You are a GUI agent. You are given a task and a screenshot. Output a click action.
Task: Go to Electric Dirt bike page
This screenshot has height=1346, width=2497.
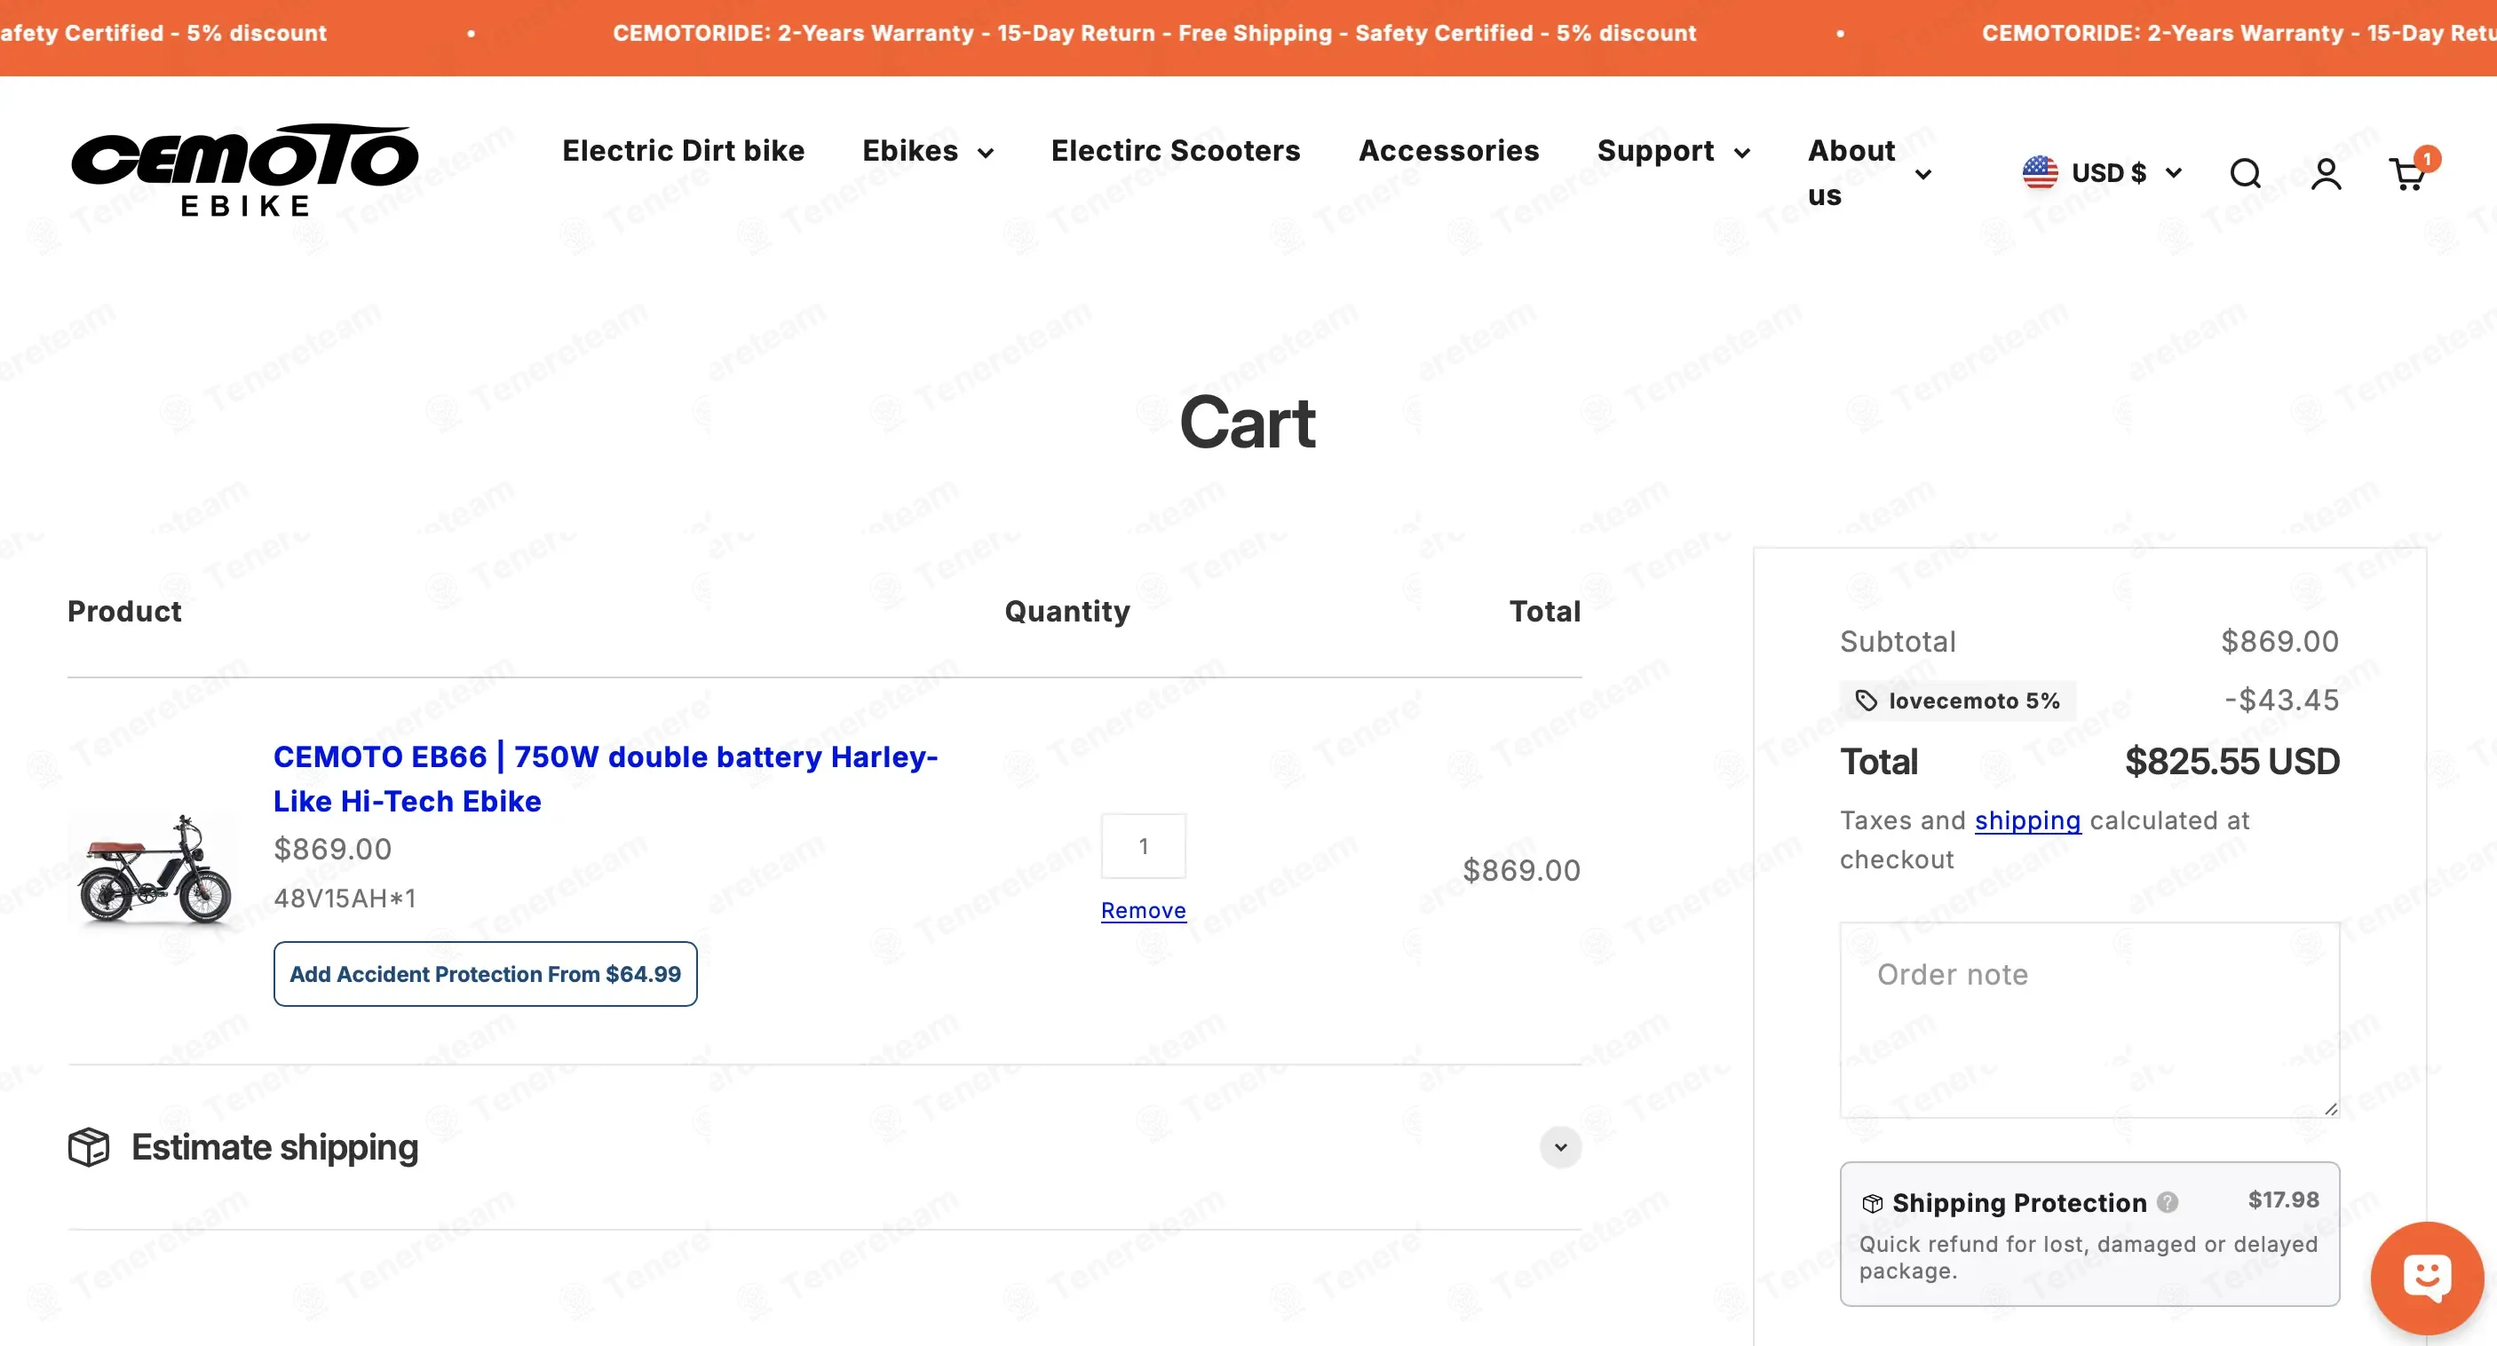tap(684, 151)
